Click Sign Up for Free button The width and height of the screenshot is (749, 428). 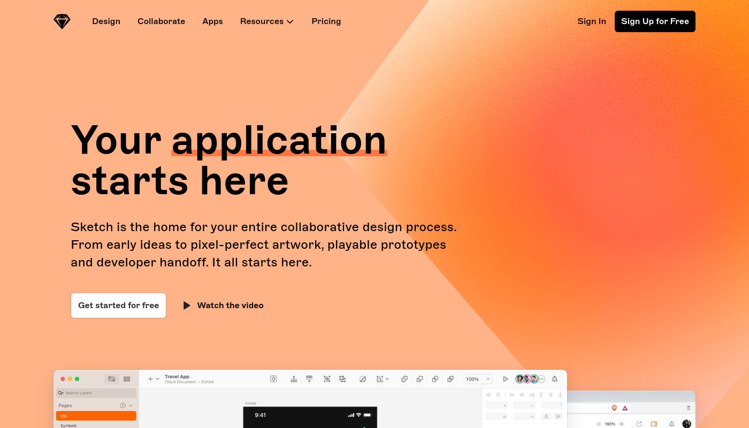click(x=655, y=21)
